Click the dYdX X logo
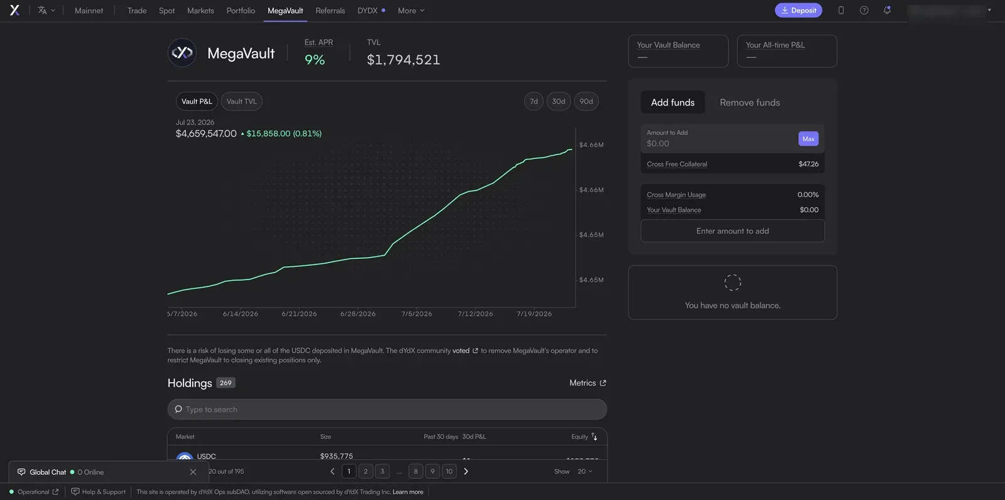The width and height of the screenshot is (1005, 500). point(14,10)
